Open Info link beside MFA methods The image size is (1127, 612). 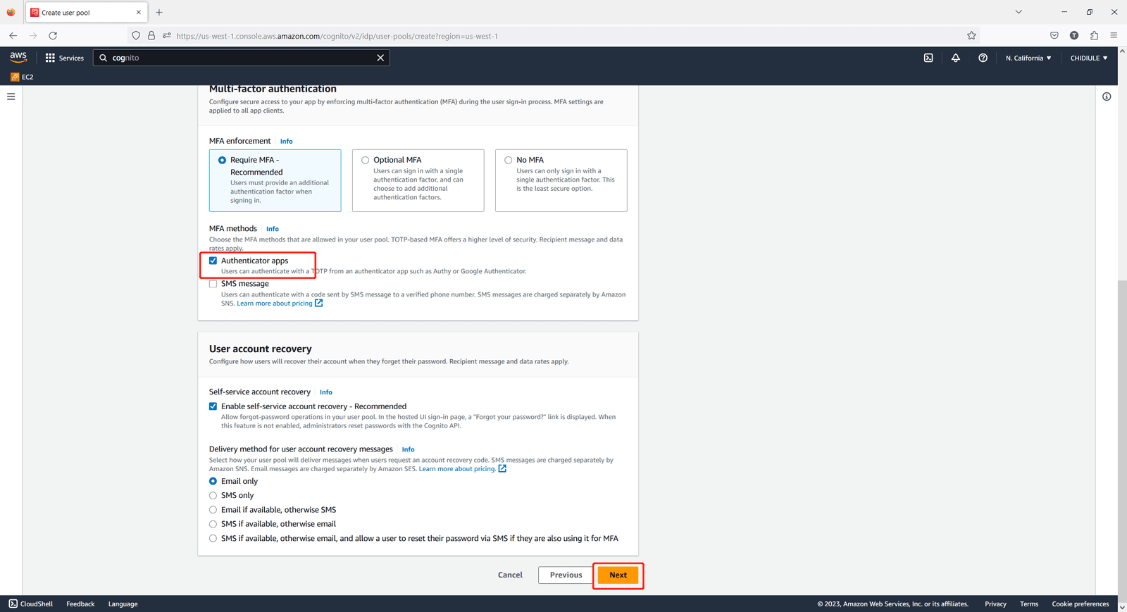[273, 229]
